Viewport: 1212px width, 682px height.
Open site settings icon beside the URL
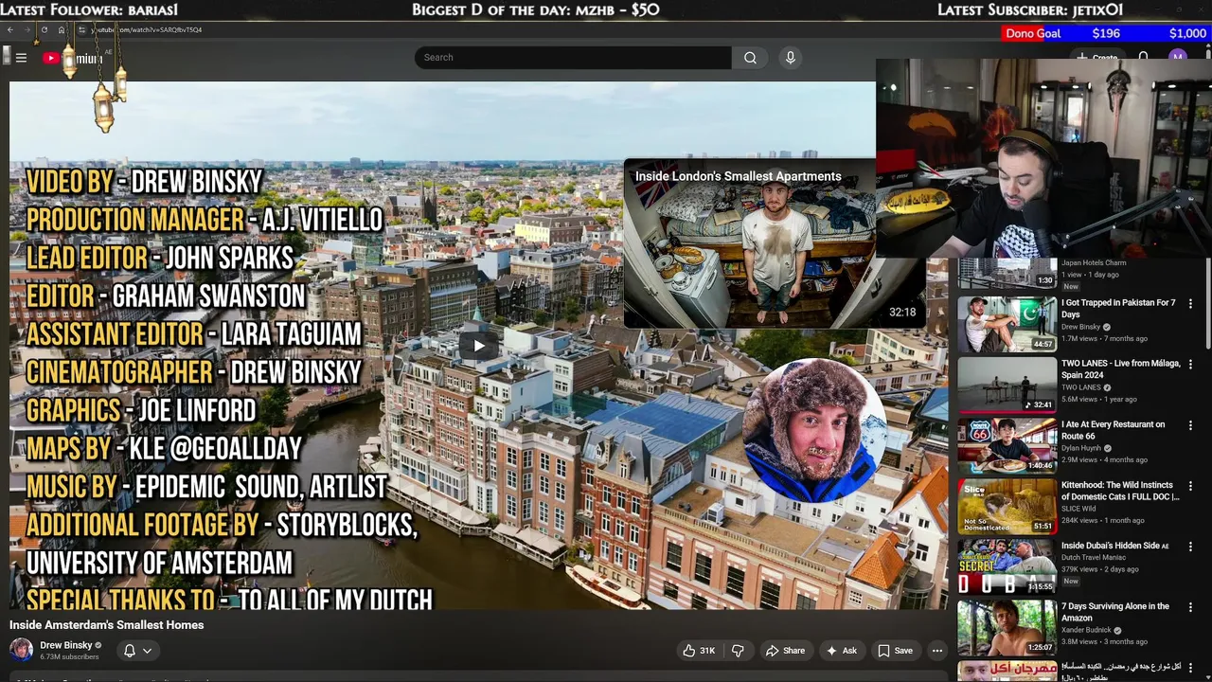pyautogui.click(x=82, y=29)
